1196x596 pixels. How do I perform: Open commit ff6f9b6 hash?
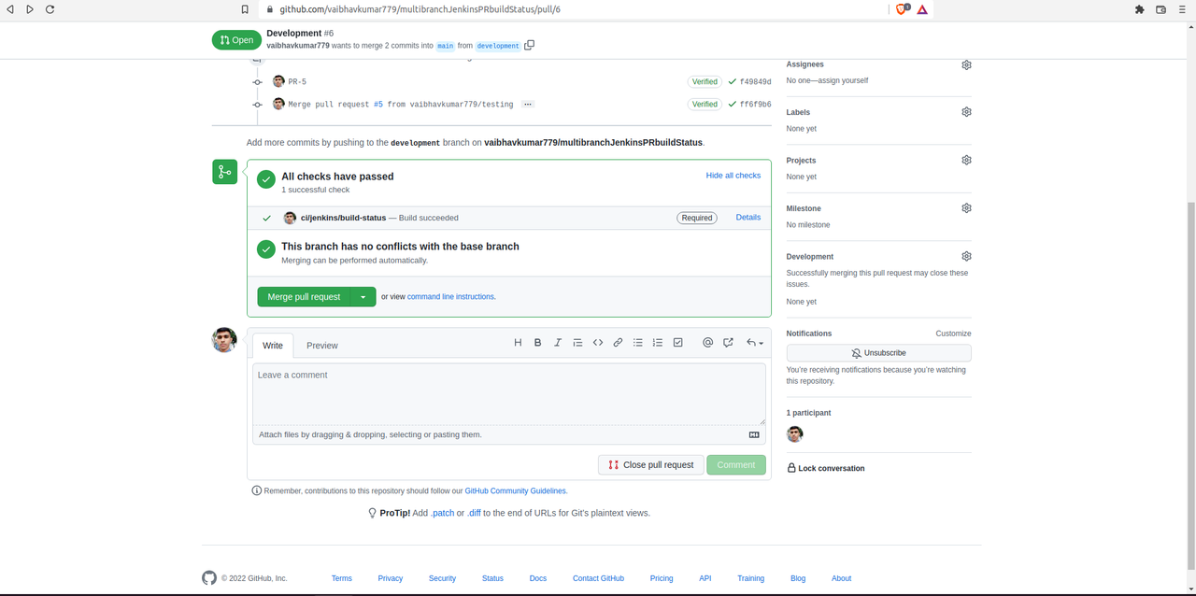[755, 105]
